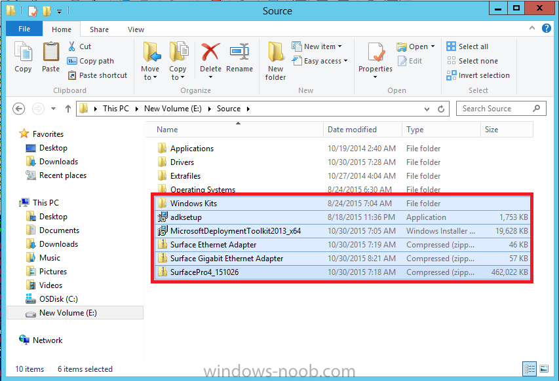Select MicrosoftDeploymentToolkit2013_x64 installer
Image resolution: width=559 pixels, height=381 pixels.
pyautogui.click(x=342, y=230)
